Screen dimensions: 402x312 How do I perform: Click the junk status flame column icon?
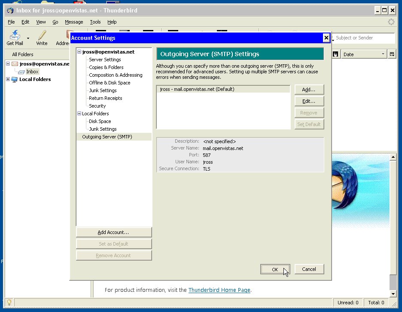335,54
